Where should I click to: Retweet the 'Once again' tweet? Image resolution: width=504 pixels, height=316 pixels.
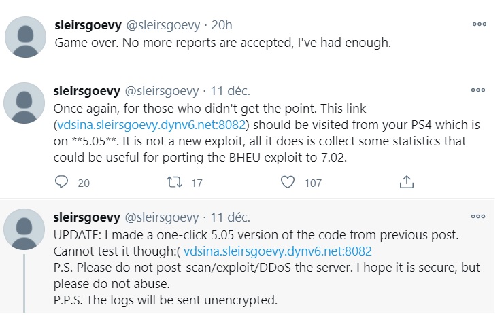(x=175, y=182)
